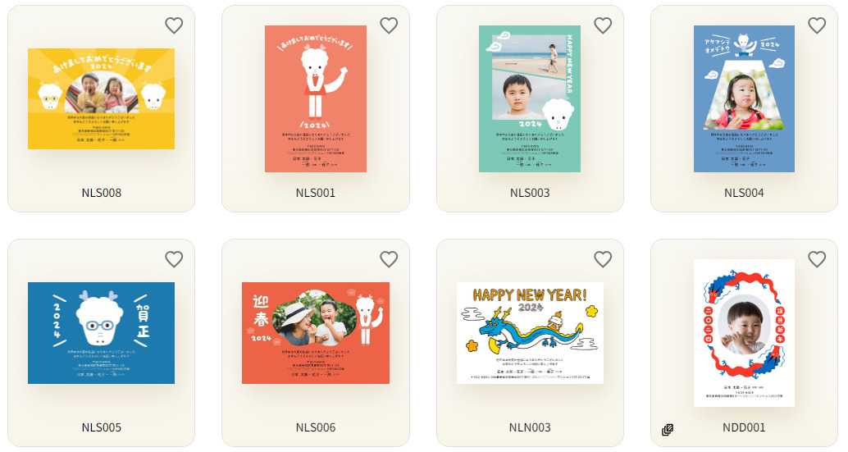Select the 迎春 NLS006 card thumbnail

point(316,333)
